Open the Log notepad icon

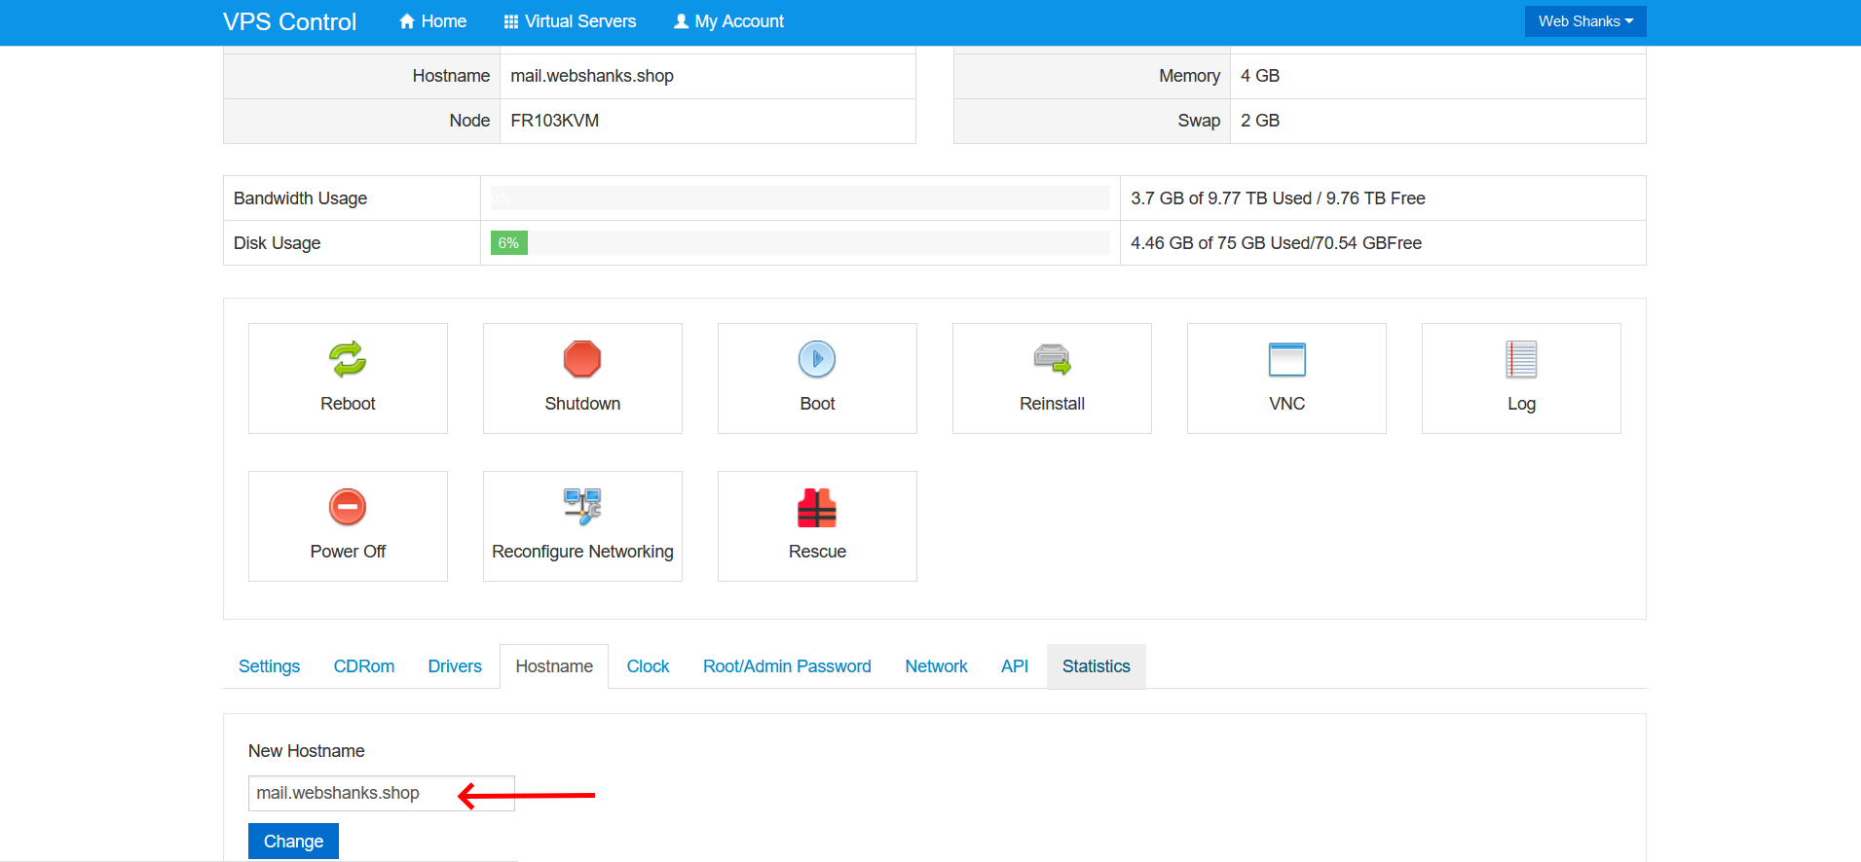pos(1521,359)
